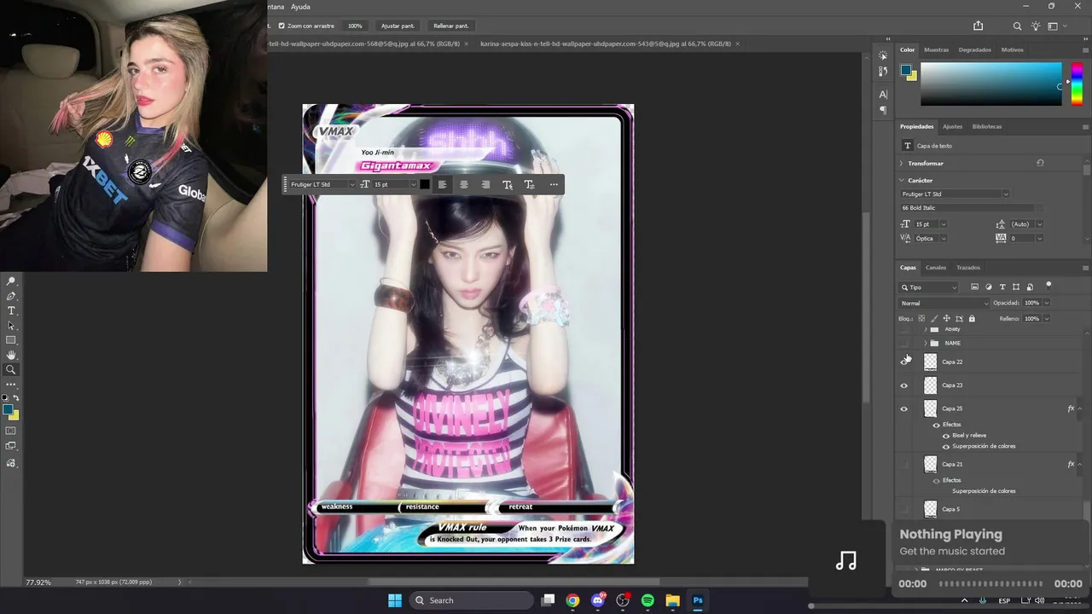Viewport: 1092px width, 614px height.
Task: Filter layers by pixel layers
Action: [x=975, y=287]
